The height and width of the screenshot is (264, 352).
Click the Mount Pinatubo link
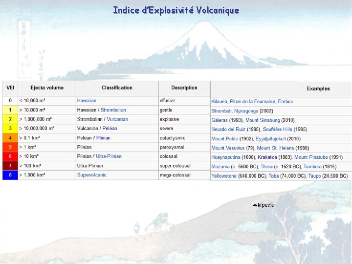(311, 157)
